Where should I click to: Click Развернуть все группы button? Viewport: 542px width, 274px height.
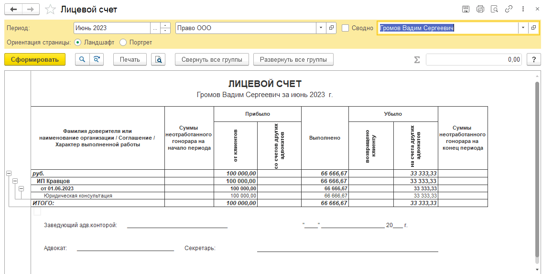click(293, 60)
